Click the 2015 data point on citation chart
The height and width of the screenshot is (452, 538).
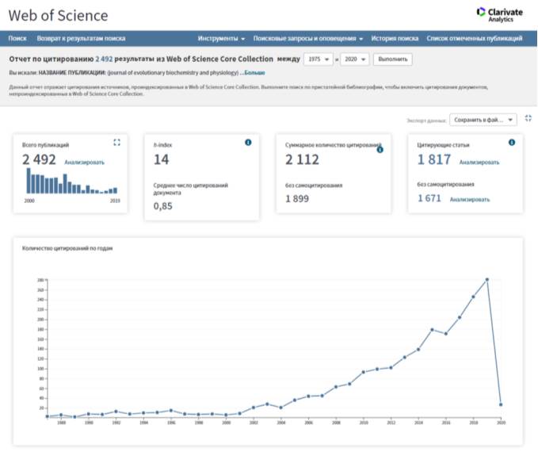pyautogui.click(x=432, y=330)
